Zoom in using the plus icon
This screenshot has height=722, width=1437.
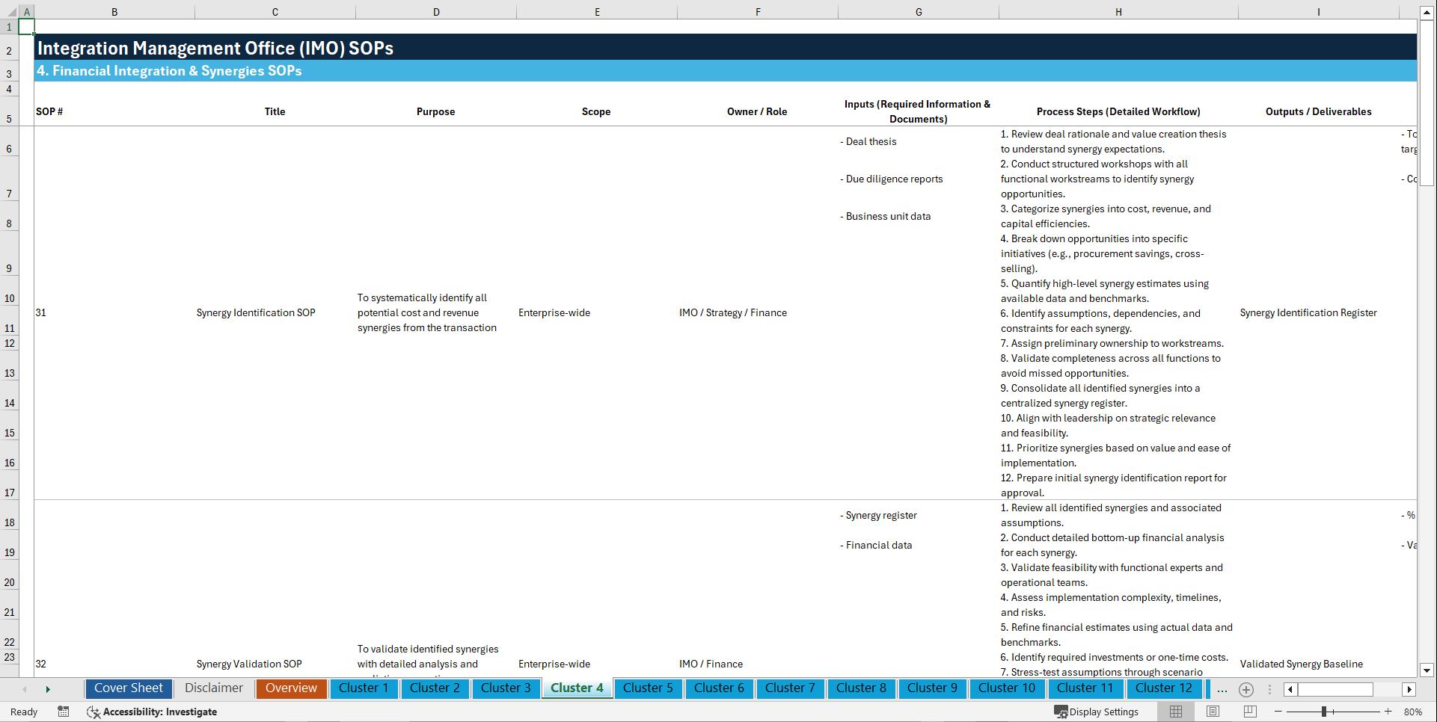click(1389, 712)
